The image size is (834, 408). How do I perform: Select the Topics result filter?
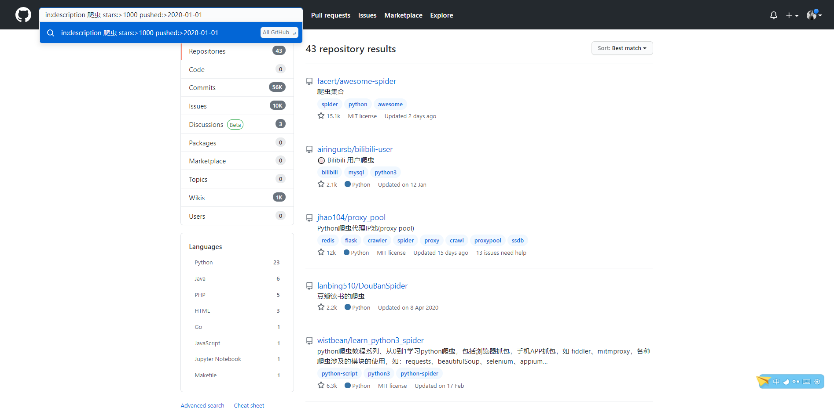click(x=237, y=179)
